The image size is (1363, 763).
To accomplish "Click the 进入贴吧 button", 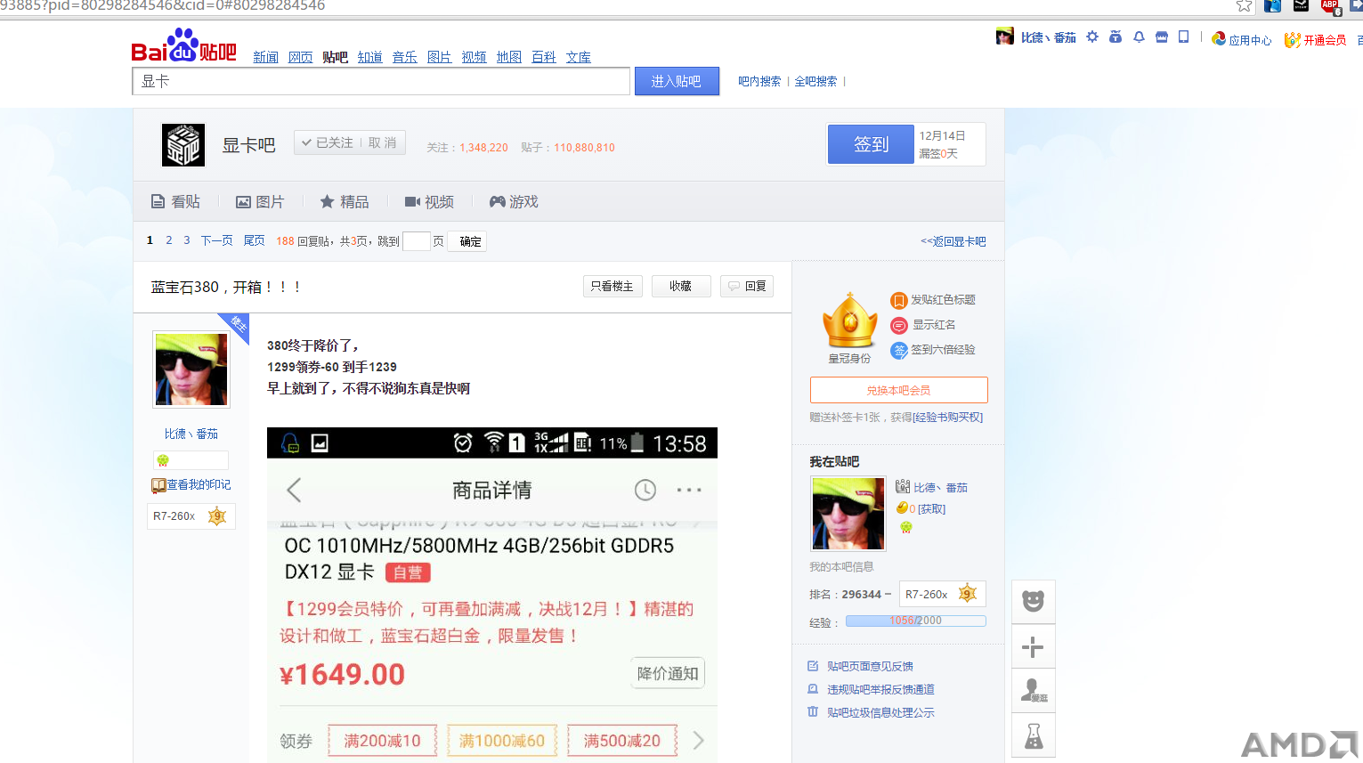I will 677,81.
